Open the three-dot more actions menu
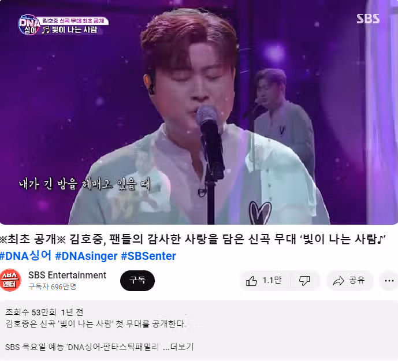The height and width of the screenshot is (361, 398). point(389,281)
